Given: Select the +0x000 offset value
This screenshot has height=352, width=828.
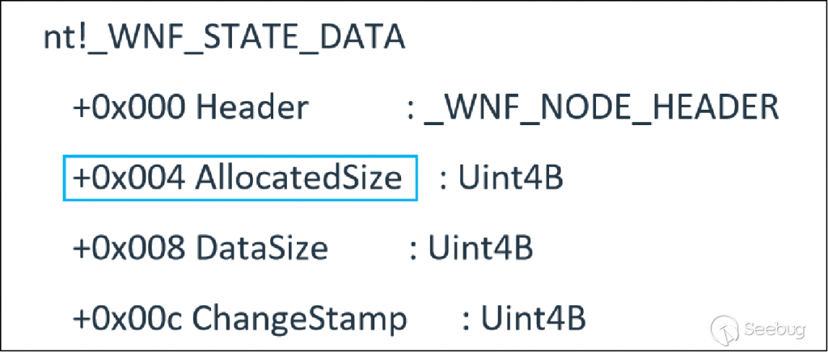Looking at the screenshot, I should point(131,108).
